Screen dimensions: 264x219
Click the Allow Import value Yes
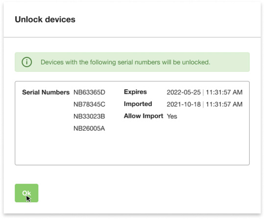[x=172, y=116]
